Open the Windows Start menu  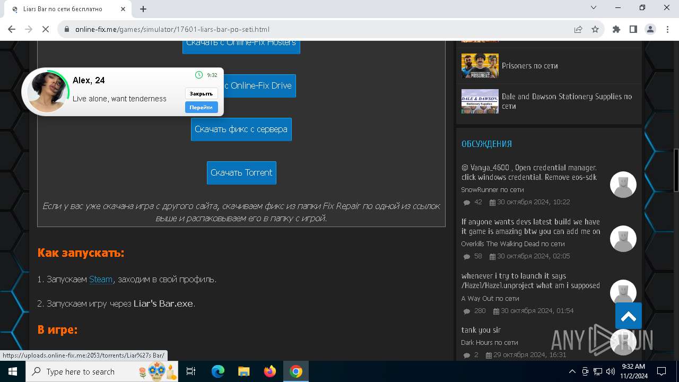point(13,371)
